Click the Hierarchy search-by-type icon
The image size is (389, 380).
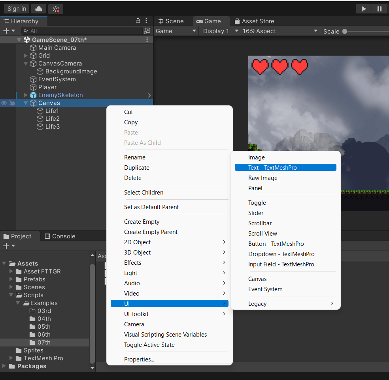tap(147, 31)
